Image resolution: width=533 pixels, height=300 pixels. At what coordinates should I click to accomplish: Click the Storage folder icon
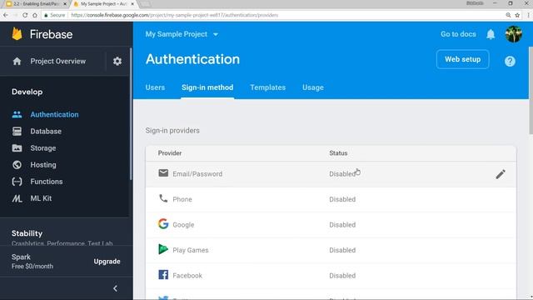point(17,148)
